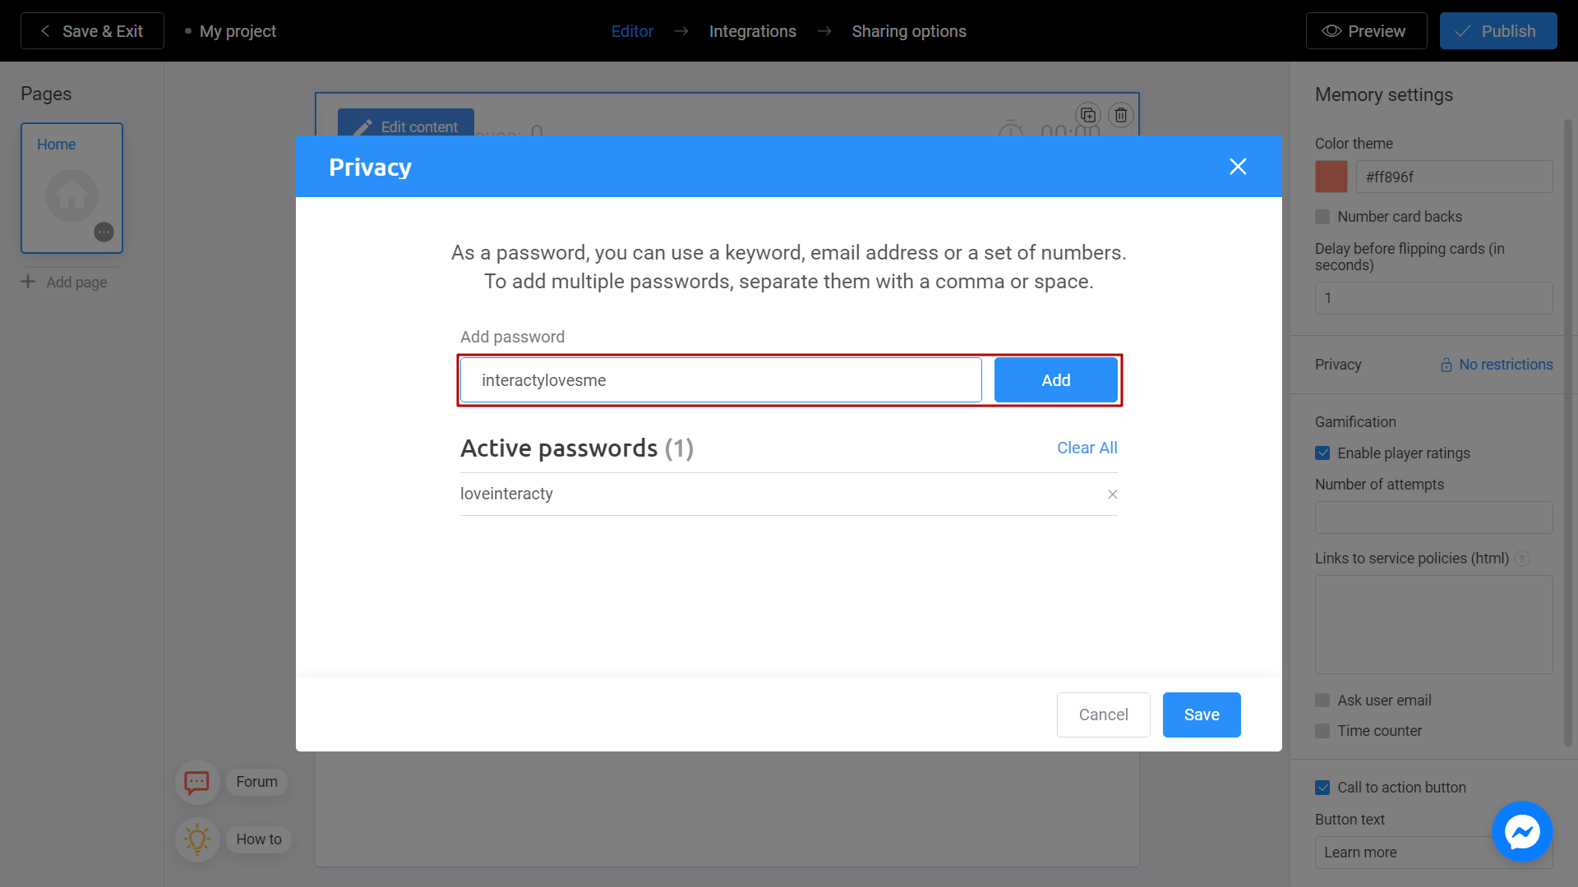Enable the Ask user email checkbox
This screenshot has width=1578, height=887.
click(x=1322, y=700)
